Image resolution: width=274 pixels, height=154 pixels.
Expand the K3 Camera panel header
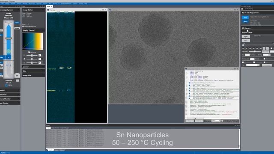coord(257,28)
